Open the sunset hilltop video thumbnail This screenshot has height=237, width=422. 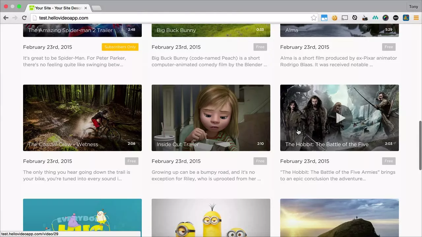[340, 218]
